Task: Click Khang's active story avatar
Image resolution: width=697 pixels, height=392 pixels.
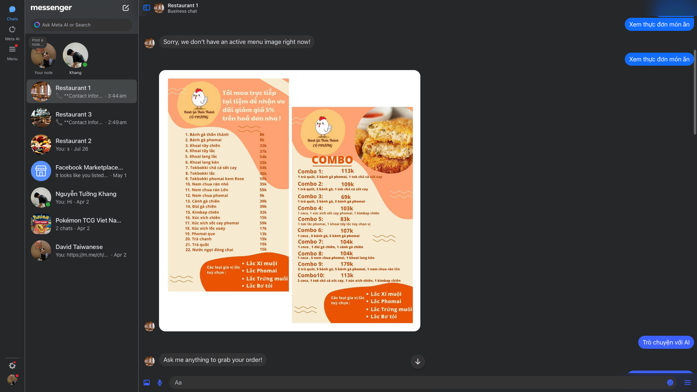Action: point(76,55)
